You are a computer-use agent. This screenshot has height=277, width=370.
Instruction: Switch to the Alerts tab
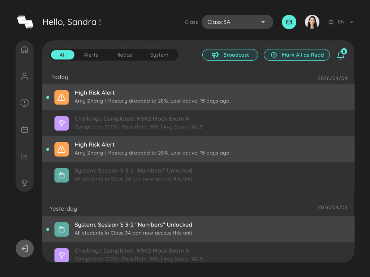pyautogui.click(x=91, y=55)
